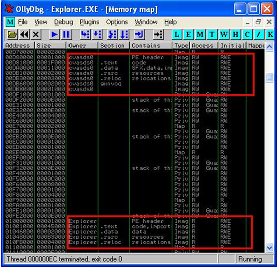Open the Options menu

tap(117, 22)
